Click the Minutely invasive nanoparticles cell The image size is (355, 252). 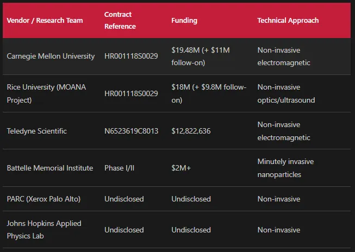pos(286,168)
